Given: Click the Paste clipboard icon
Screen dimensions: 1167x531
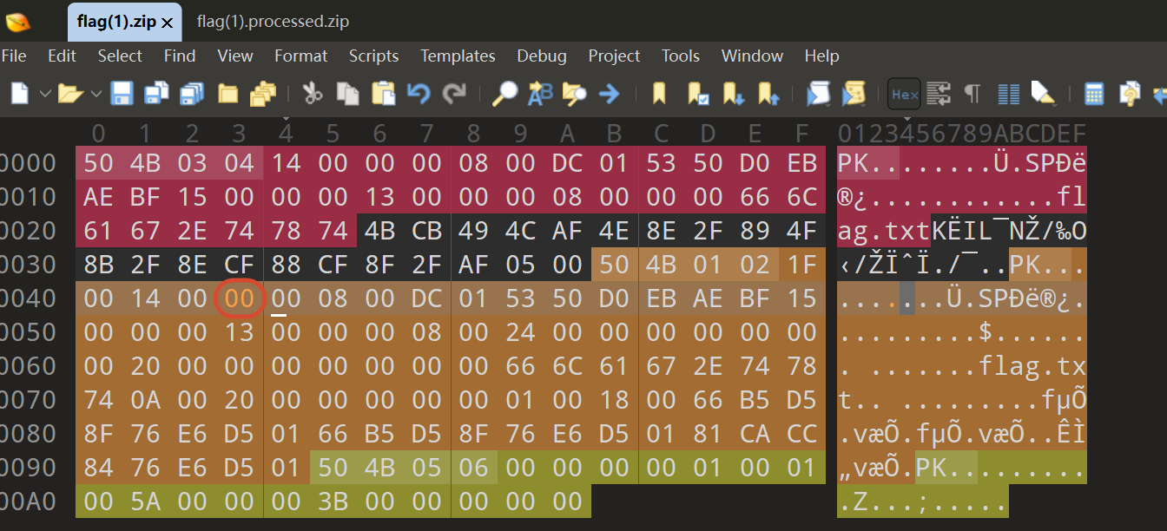Looking at the screenshot, I should 383,93.
